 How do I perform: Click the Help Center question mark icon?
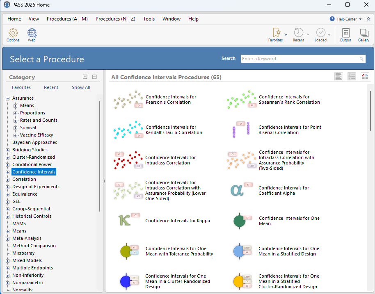[x=332, y=19]
